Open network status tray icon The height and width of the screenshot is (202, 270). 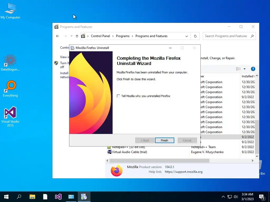(x=230, y=197)
